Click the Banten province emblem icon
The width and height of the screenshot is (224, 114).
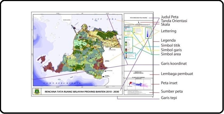point(37,91)
